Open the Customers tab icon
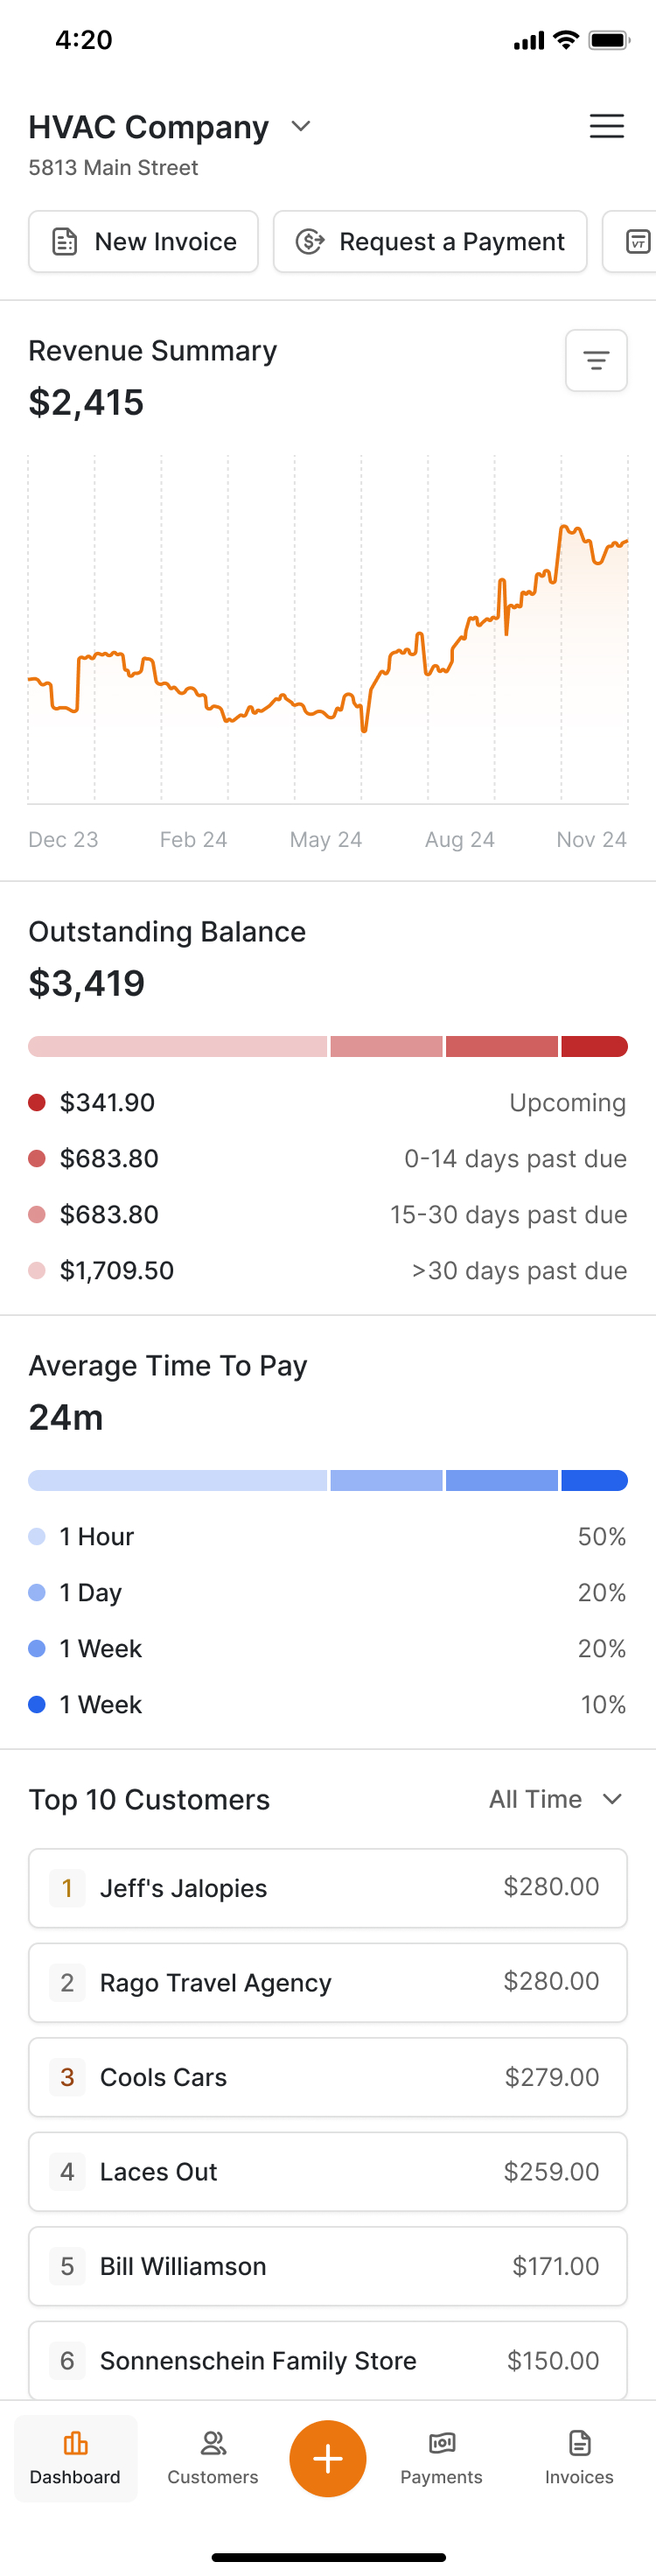 point(213,2444)
